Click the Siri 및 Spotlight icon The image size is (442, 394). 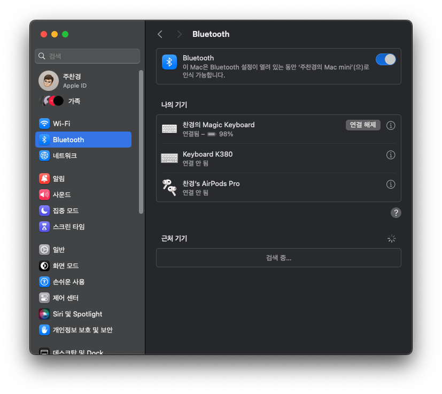tap(44, 314)
